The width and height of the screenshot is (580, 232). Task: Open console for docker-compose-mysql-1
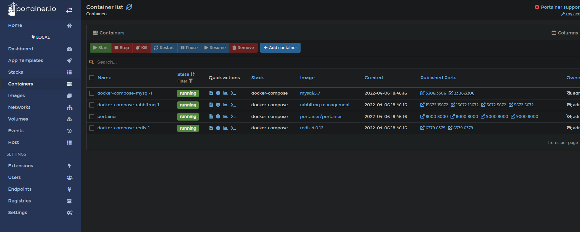pyautogui.click(x=233, y=93)
